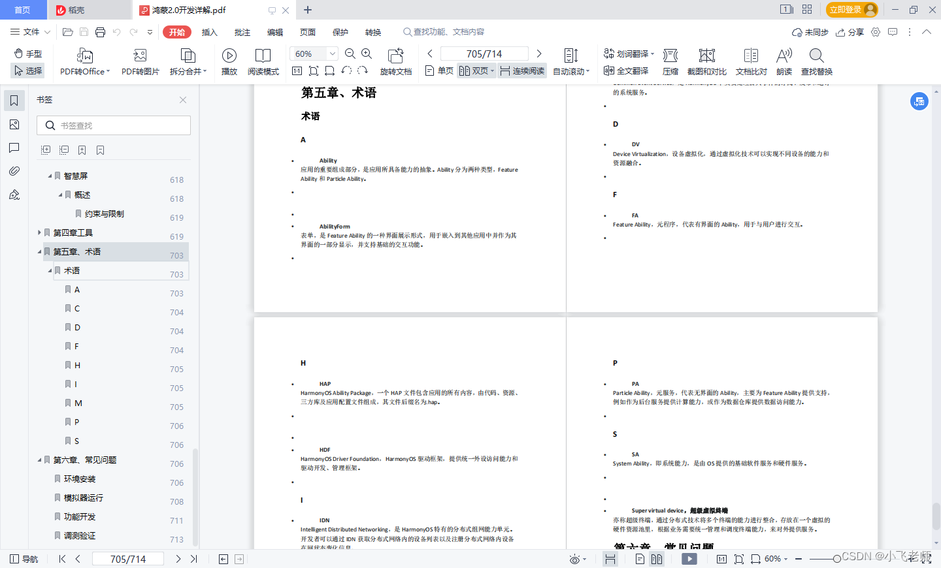Click PDF转图片 icon
Image resolution: width=941 pixels, height=568 pixels.
coord(140,62)
